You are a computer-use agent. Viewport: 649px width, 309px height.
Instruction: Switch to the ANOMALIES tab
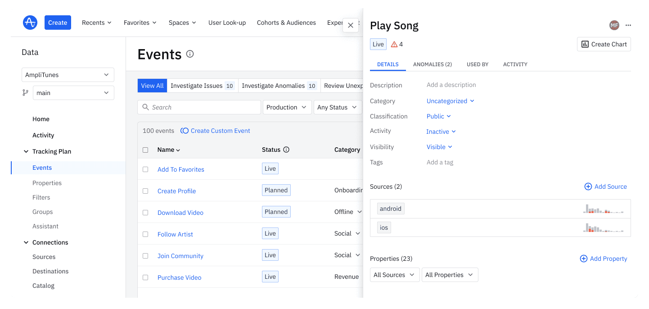point(432,64)
